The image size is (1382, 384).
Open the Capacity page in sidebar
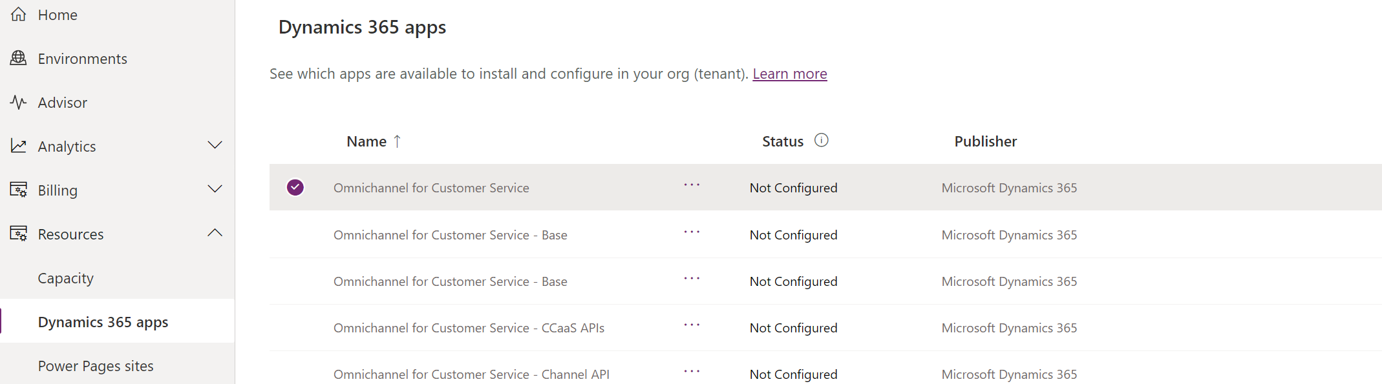click(x=66, y=278)
